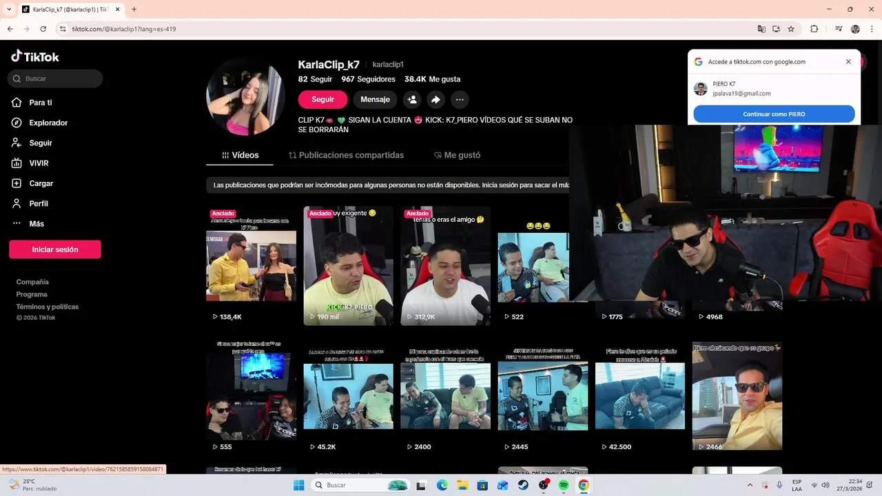Open Microsoft Edge from taskbar
This screenshot has width=882, height=496.
[442, 485]
